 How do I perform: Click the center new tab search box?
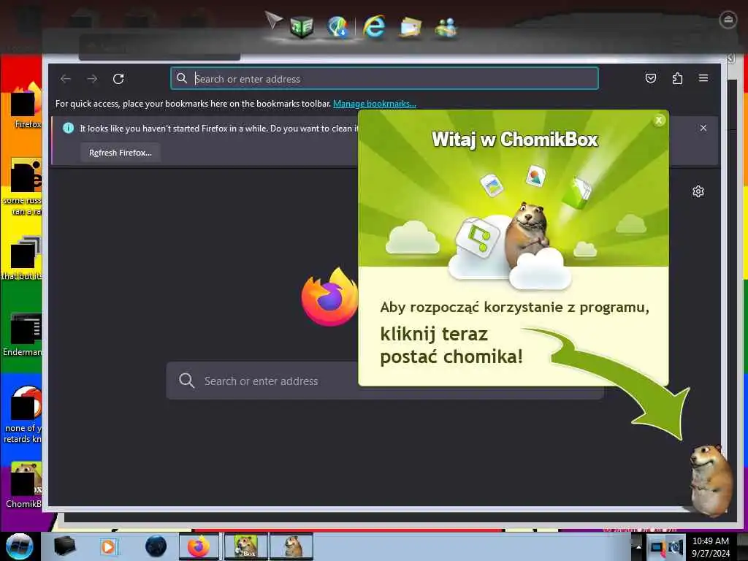tap(384, 381)
